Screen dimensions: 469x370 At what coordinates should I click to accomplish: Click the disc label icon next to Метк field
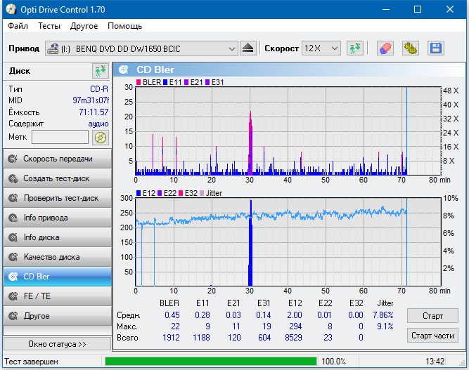pos(101,137)
